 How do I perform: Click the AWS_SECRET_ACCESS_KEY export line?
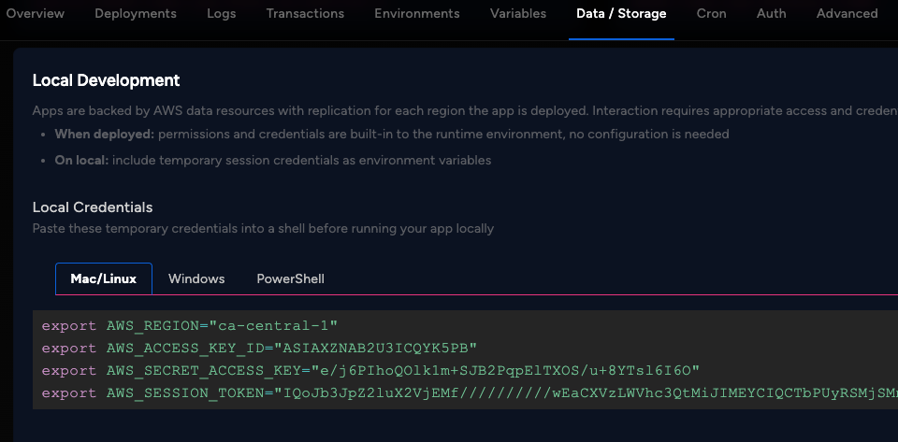click(x=370, y=371)
